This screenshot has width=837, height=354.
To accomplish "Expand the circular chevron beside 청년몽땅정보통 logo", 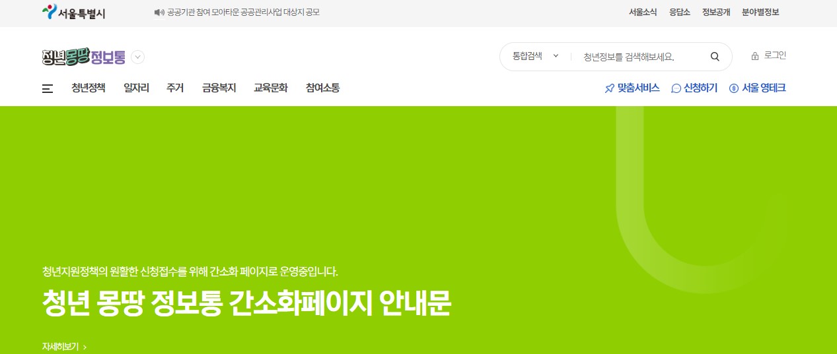I will pyautogui.click(x=137, y=57).
